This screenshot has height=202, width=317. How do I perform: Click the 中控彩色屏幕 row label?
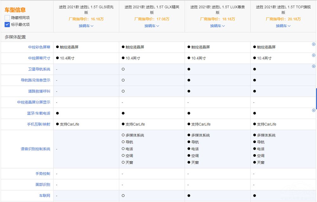(x=39, y=47)
